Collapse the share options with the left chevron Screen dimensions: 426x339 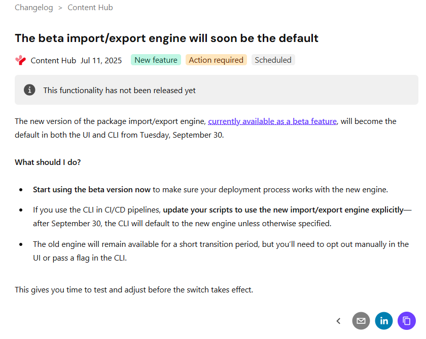[338, 321]
